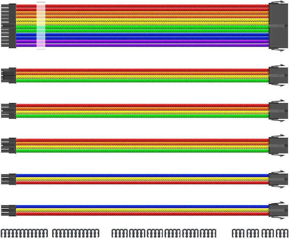This screenshot has height=239, width=289.
Task: Click the rightmost small black cable comb
Action: [282, 233]
